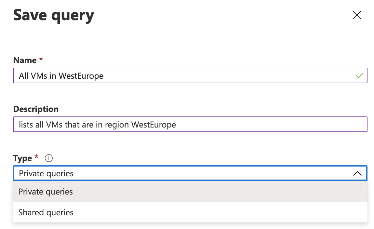Select Private queries from the open list

click(190, 192)
